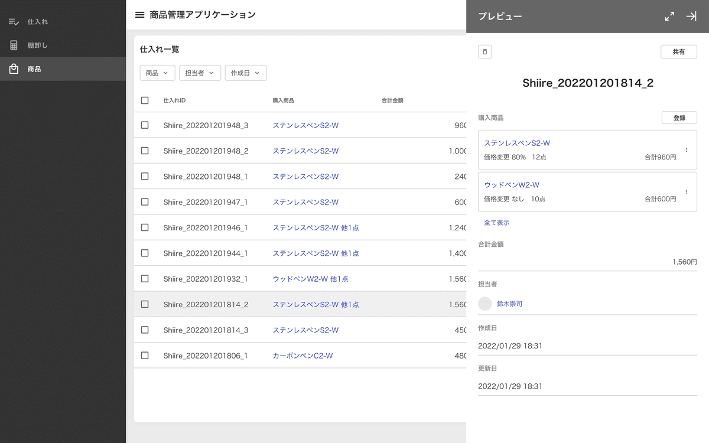The height and width of the screenshot is (443, 709).
Task: Check the row Shiire_202201201948_2
Action: coord(145,151)
